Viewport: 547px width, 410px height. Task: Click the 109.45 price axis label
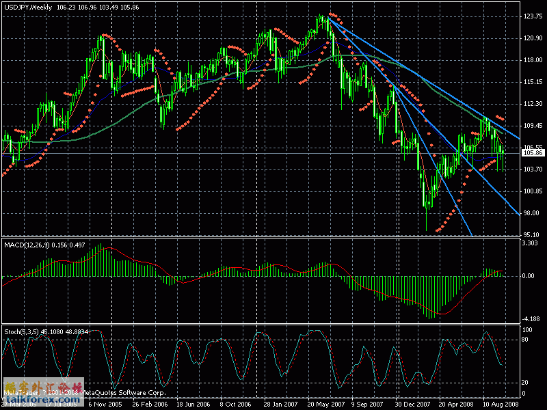[x=533, y=126]
